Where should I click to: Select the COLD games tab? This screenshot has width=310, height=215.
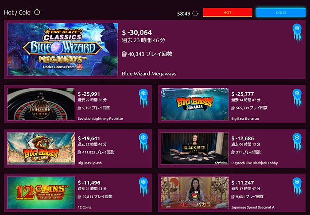(x=281, y=12)
